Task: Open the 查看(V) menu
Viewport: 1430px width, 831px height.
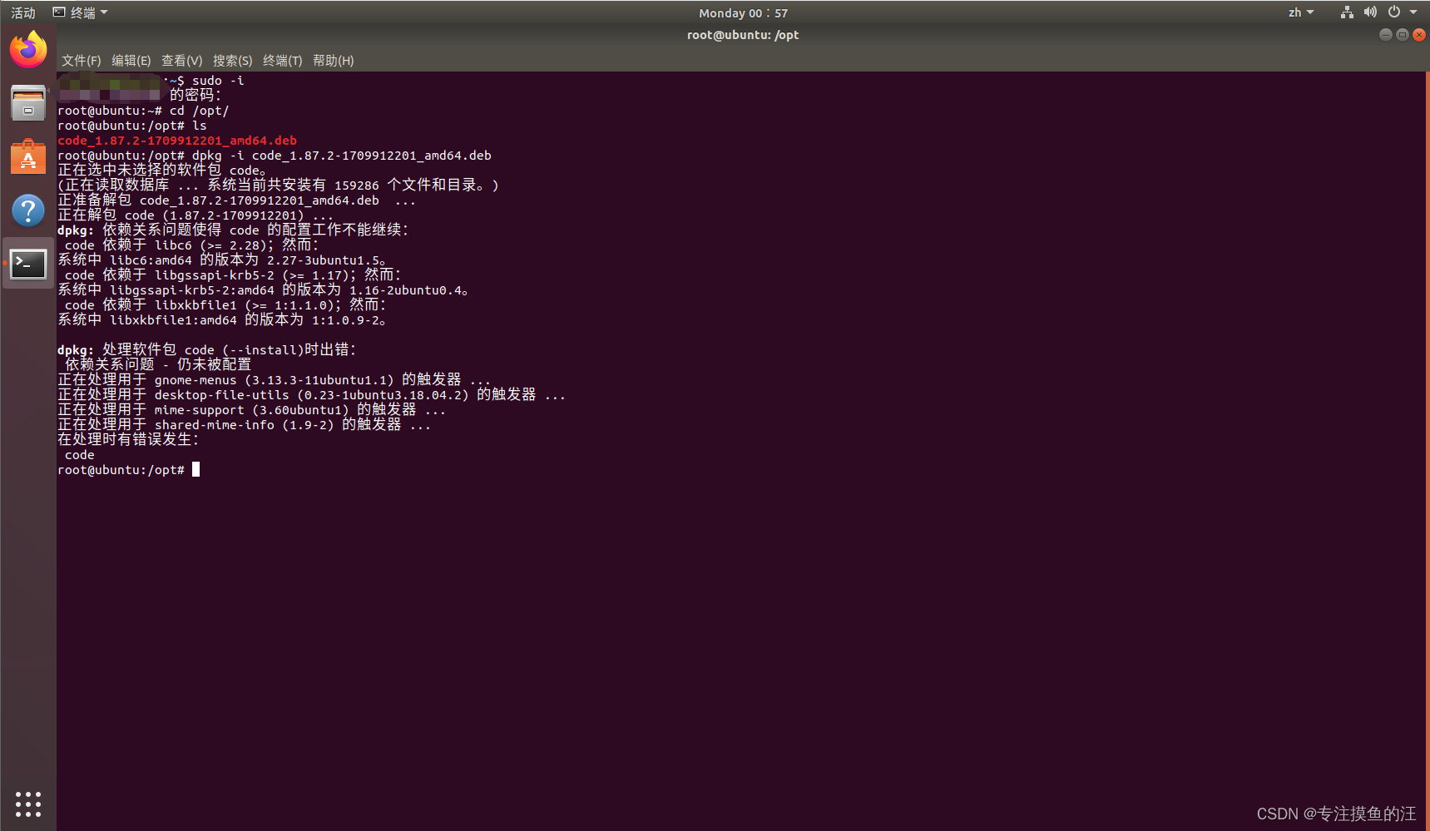Action: [181, 61]
